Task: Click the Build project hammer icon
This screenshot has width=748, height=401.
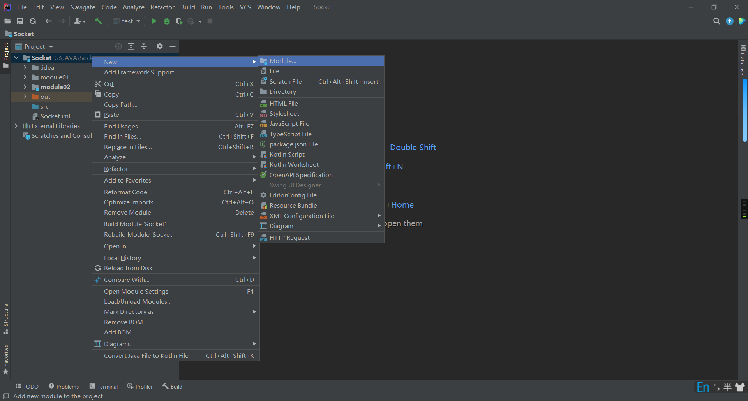Action: tap(98, 21)
